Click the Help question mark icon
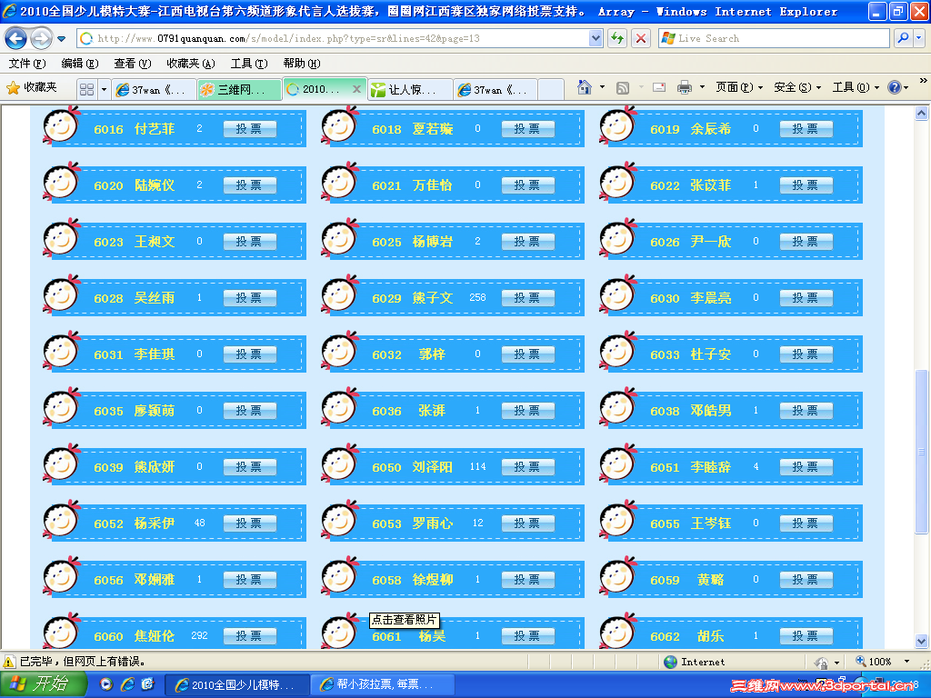The height and width of the screenshot is (698, 931). tap(895, 88)
